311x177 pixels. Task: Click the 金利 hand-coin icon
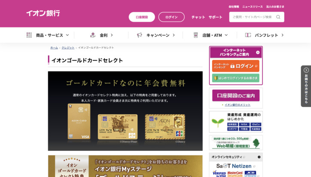[93, 35]
